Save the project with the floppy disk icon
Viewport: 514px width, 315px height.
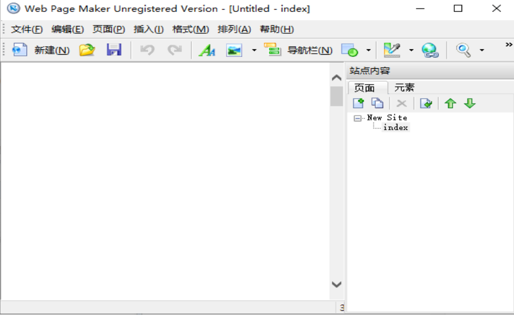(x=114, y=50)
